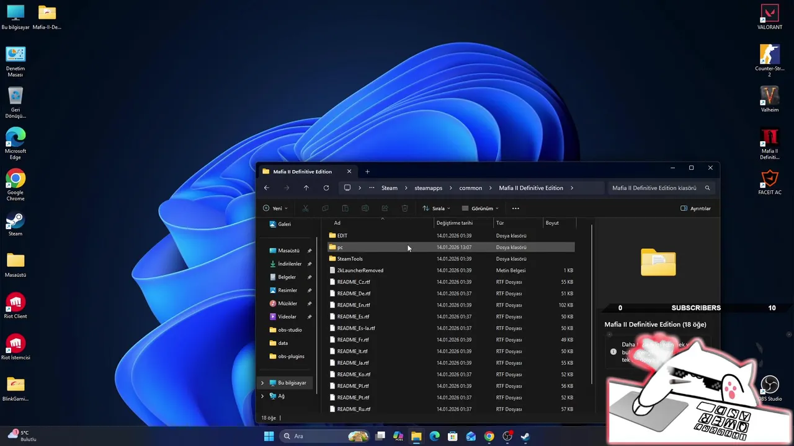794x446 pixels.
Task: Expand the address bar breadcrumb ellipsis
Action: coord(372,188)
